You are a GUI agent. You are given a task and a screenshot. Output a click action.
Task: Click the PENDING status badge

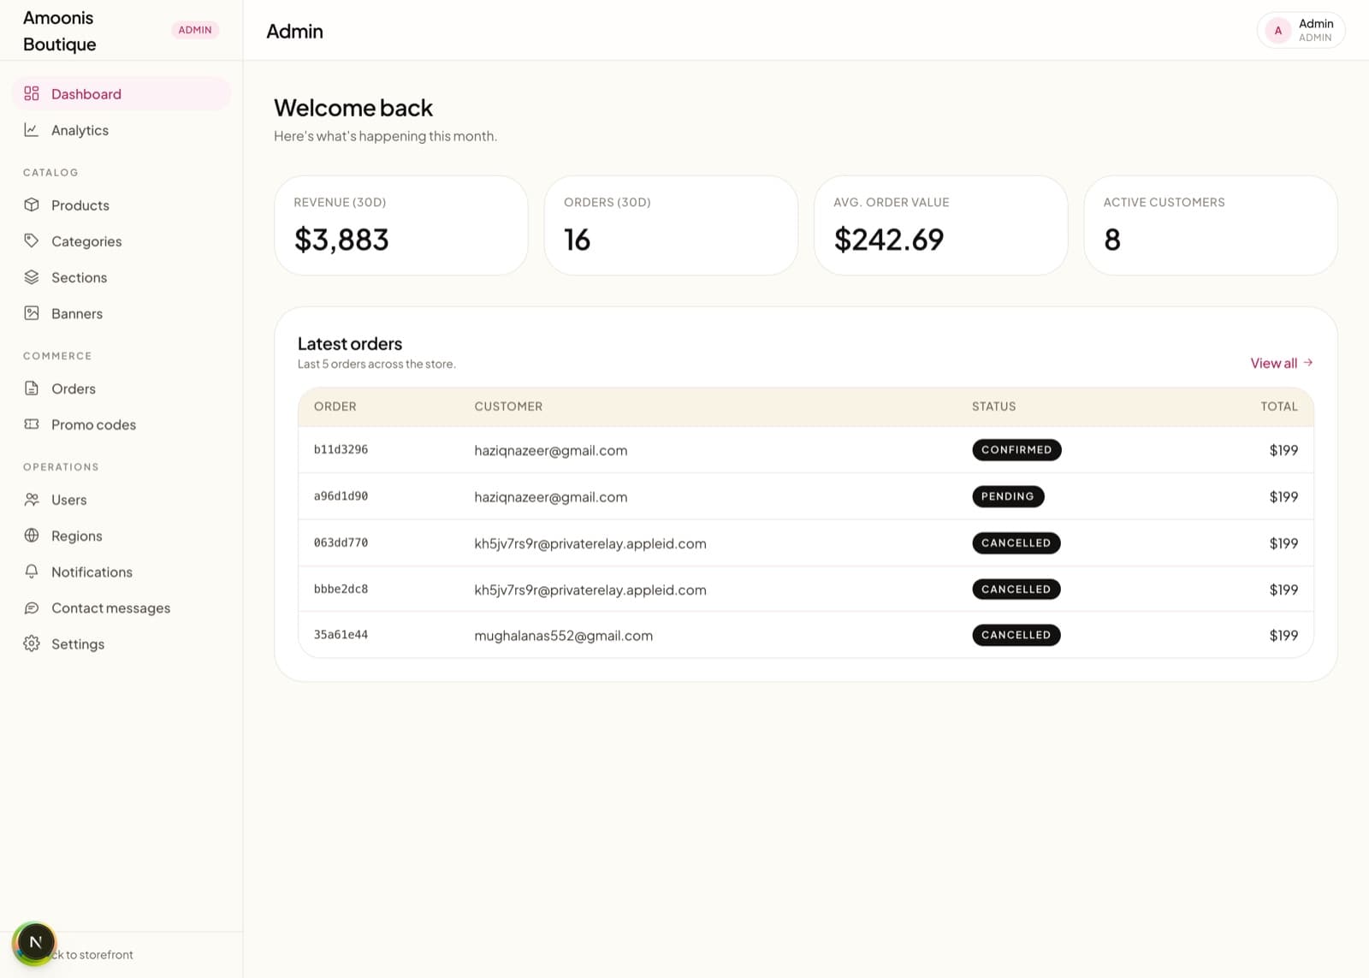click(x=1008, y=496)
